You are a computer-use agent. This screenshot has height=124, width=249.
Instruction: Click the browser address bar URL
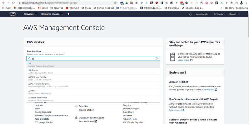50,3
